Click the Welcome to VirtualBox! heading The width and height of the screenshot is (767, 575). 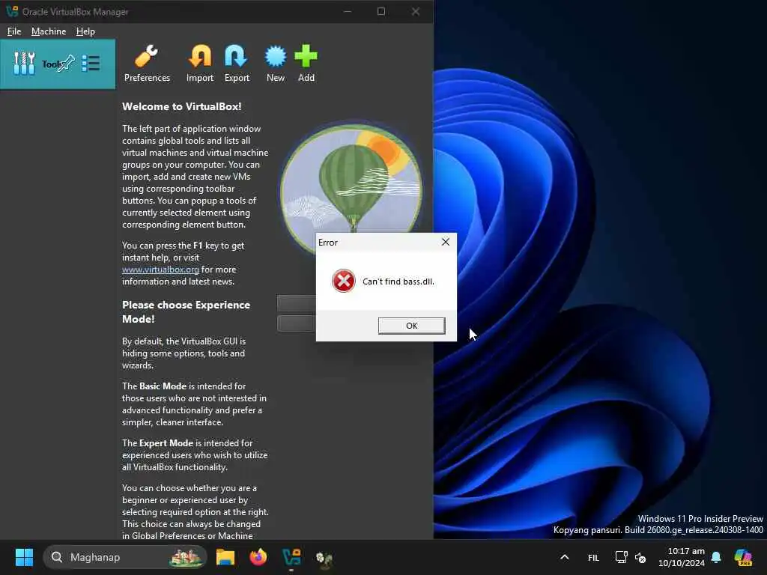coord(182,106)
